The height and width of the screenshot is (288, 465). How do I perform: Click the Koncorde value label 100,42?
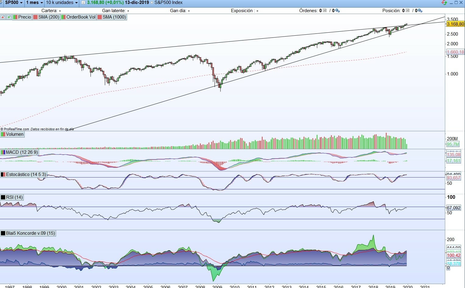pos(453,255)
